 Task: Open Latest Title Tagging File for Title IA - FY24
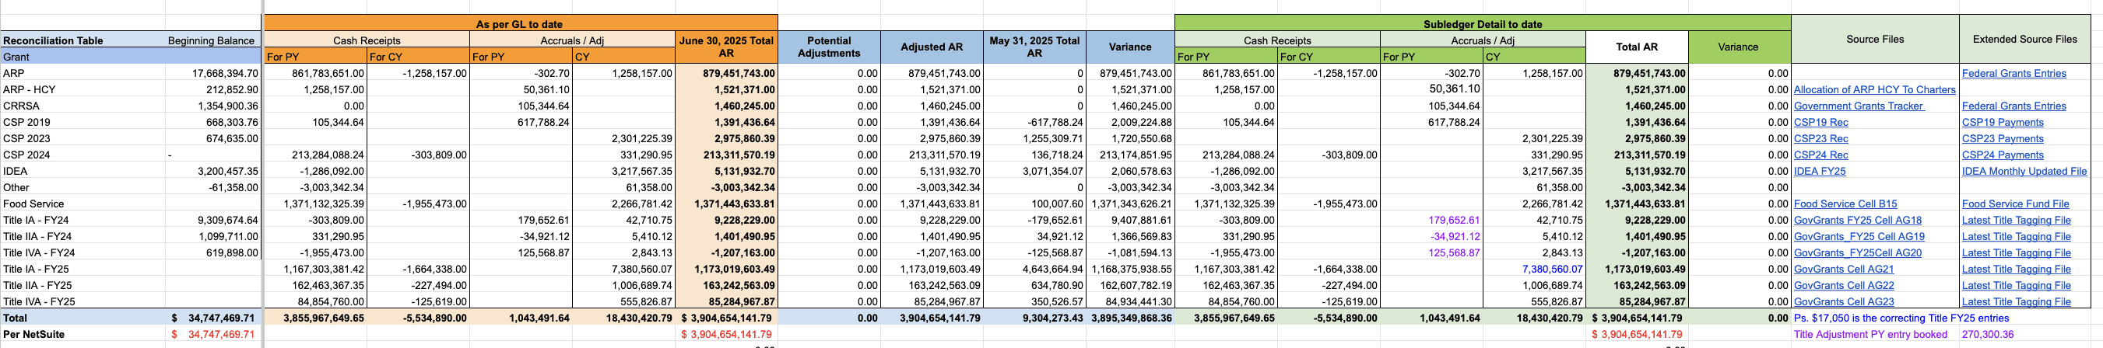[2016, 220]
